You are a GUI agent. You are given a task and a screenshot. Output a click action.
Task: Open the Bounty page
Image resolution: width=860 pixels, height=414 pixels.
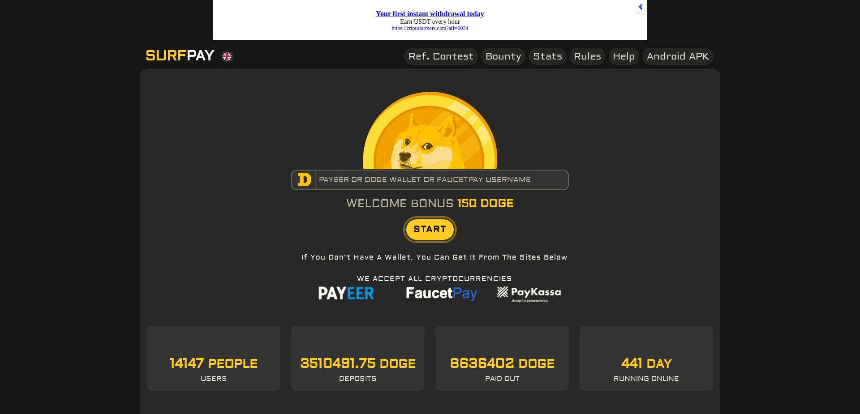pyautogui.click(x=503, y=56)
